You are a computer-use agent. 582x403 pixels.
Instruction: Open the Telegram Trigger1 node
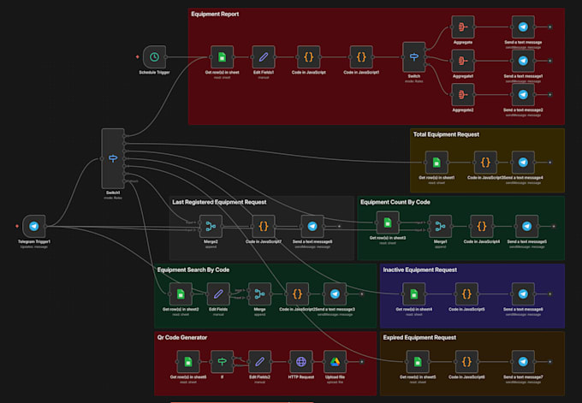pos(33,226)
